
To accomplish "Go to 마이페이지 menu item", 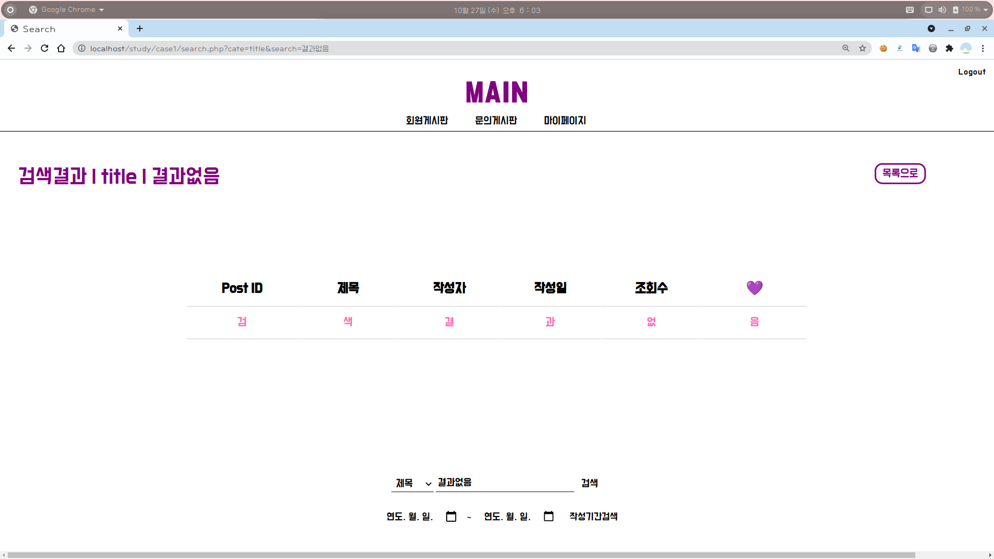I will (565, 121).
